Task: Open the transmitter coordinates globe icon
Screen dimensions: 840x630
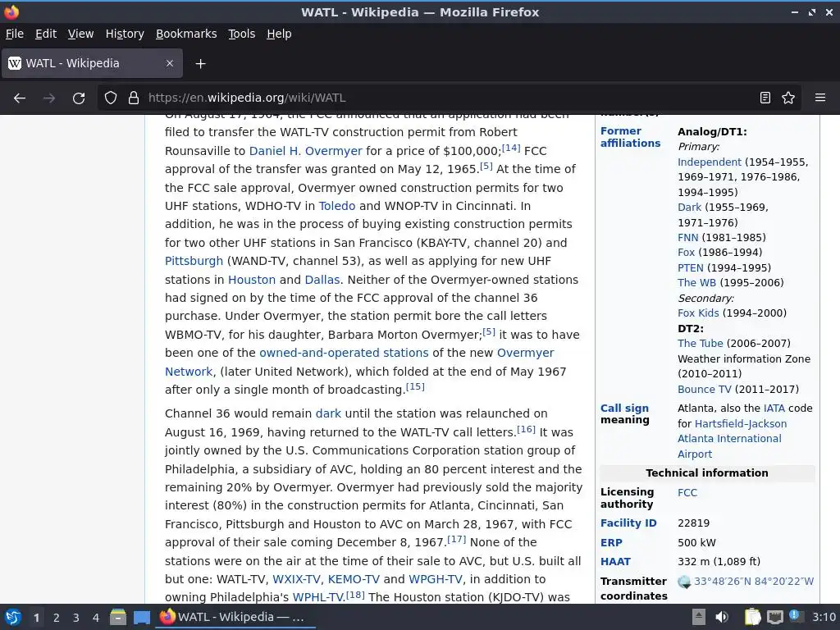Action: pos(684,582)
